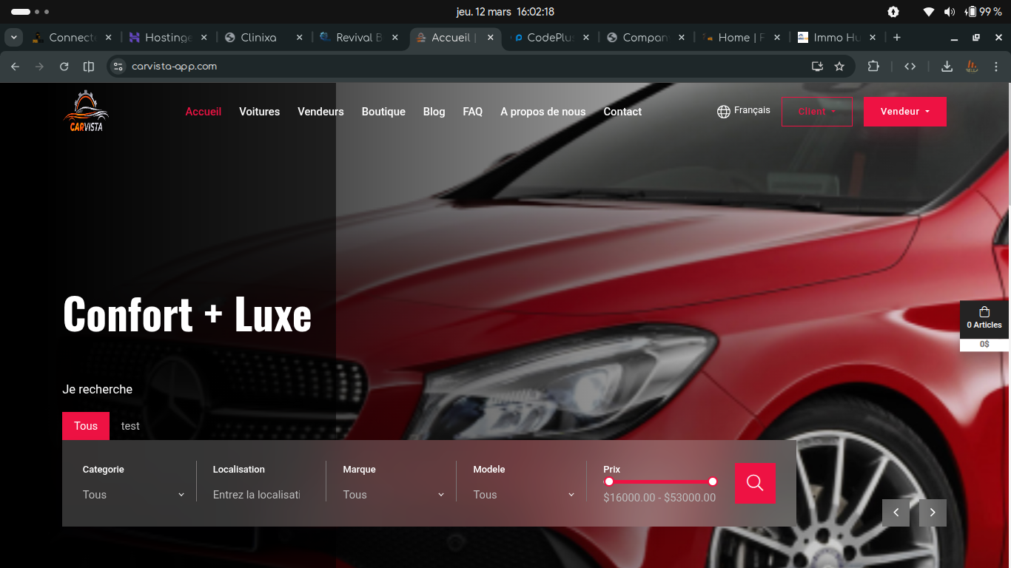Open the browser extensions puzzle icon
This screenshot has width=1011, height=568.
873,67
